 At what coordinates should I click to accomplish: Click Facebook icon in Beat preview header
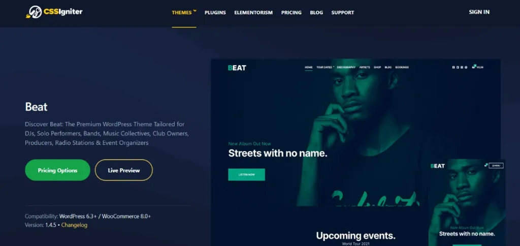click(x=453, y=67)
